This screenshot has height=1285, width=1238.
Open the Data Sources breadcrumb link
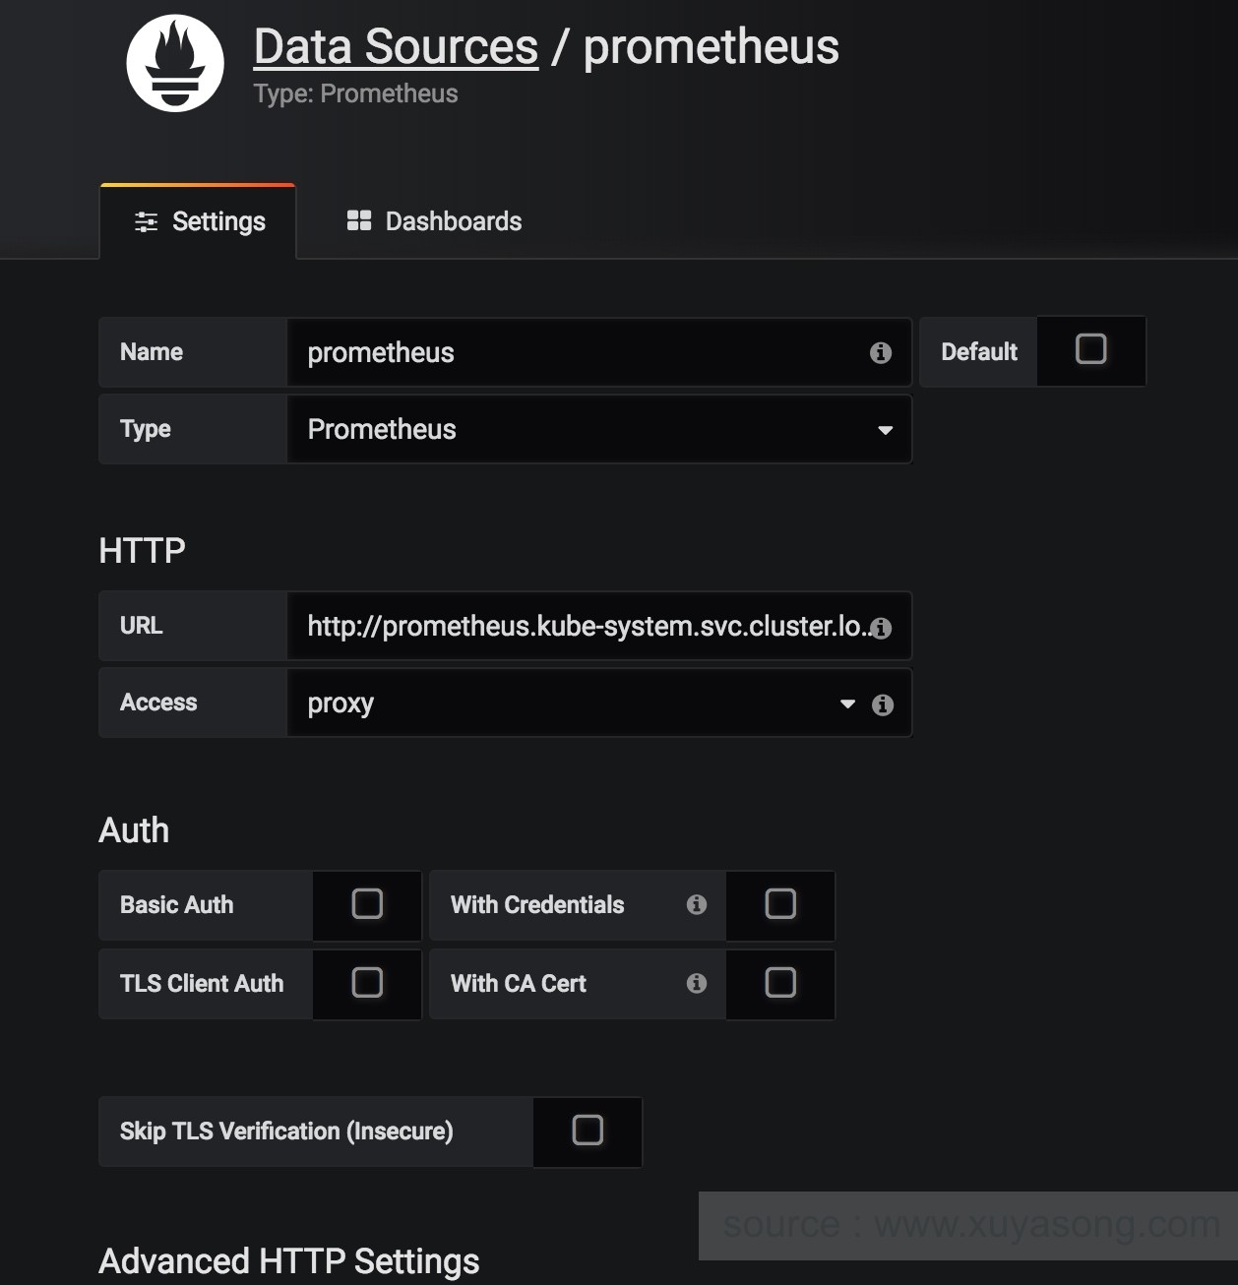tap(396, 46)
